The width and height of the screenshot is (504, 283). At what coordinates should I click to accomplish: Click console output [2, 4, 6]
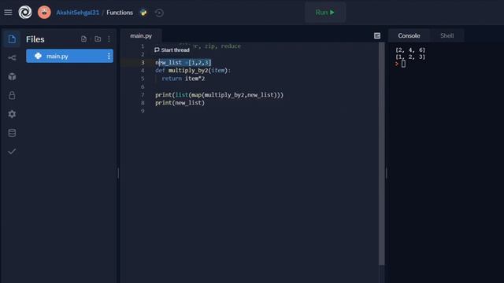(x=410, y=50)
